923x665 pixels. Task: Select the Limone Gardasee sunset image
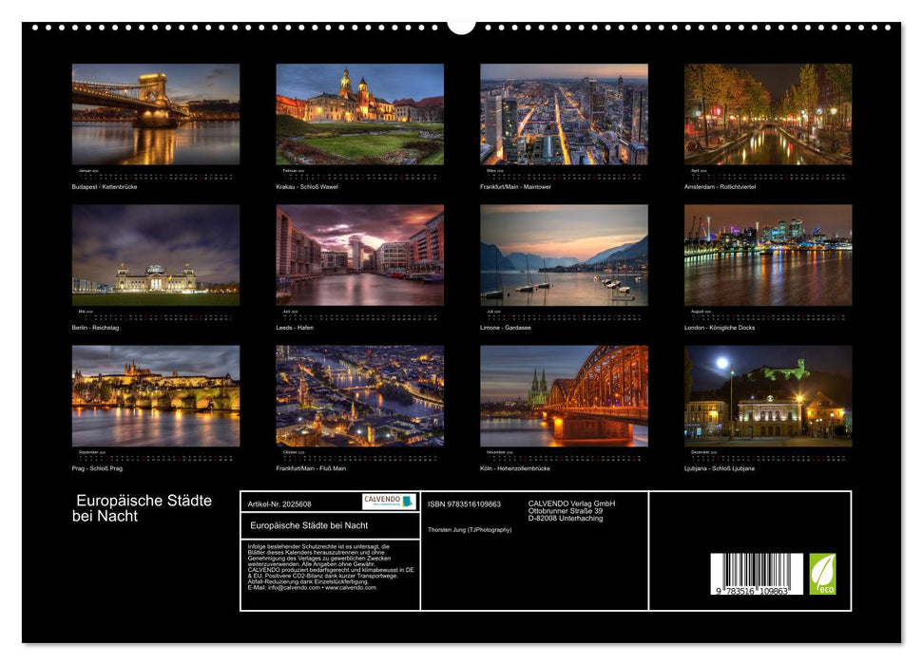pos(564,255)
